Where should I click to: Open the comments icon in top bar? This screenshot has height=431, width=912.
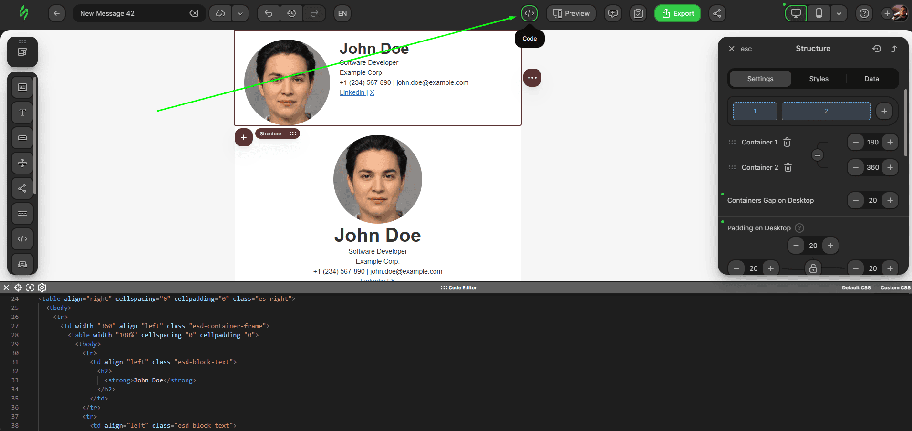(x=613, y=13)
